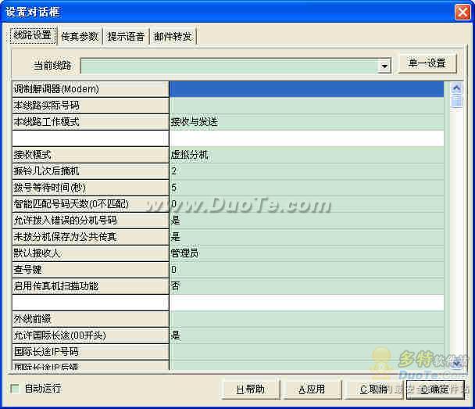Click the 单一设置 button

click(x=427, y=63)
